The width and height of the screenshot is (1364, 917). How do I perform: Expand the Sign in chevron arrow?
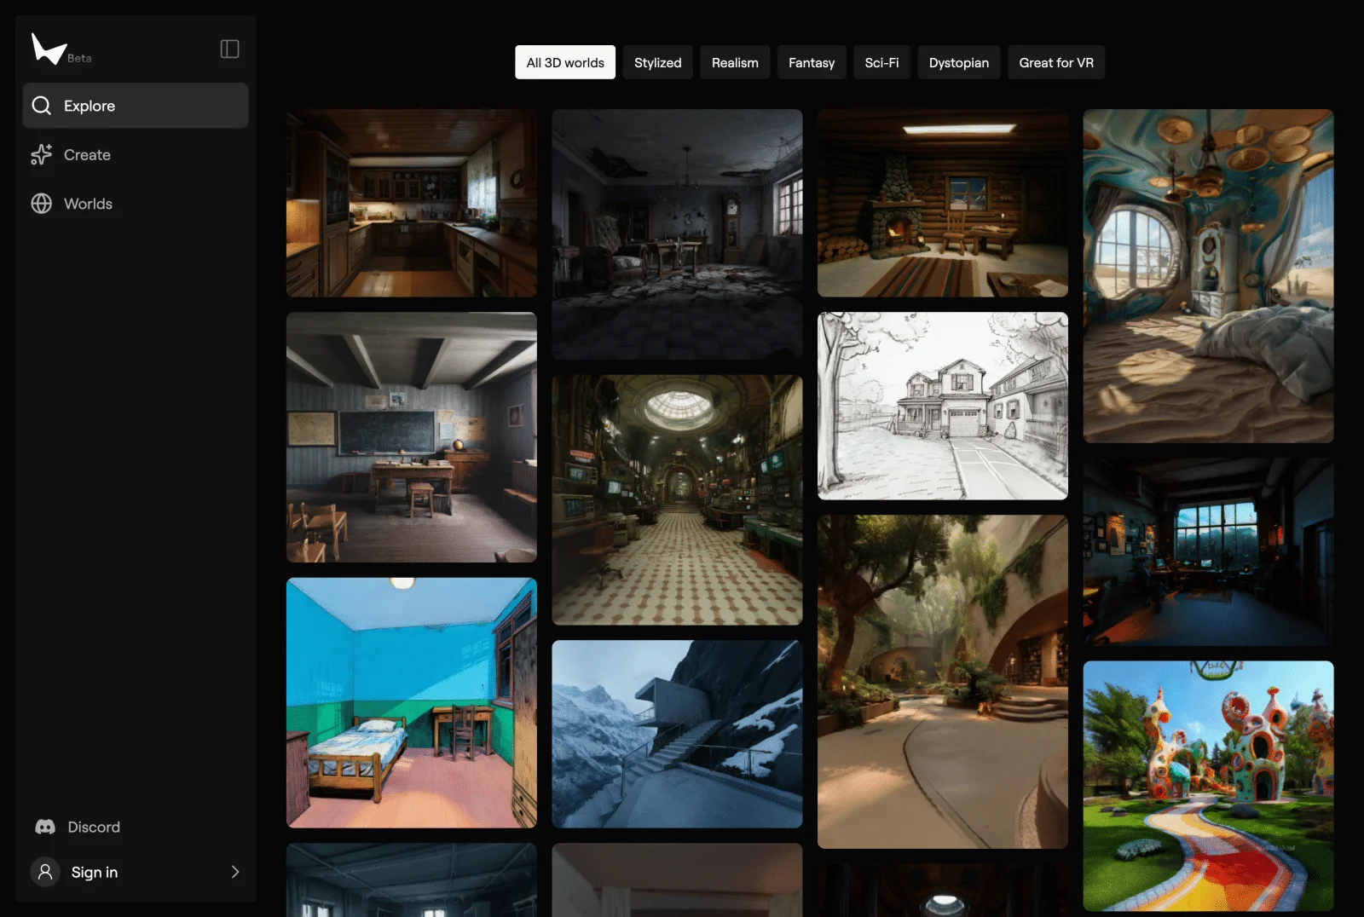[x=235, y=872]
